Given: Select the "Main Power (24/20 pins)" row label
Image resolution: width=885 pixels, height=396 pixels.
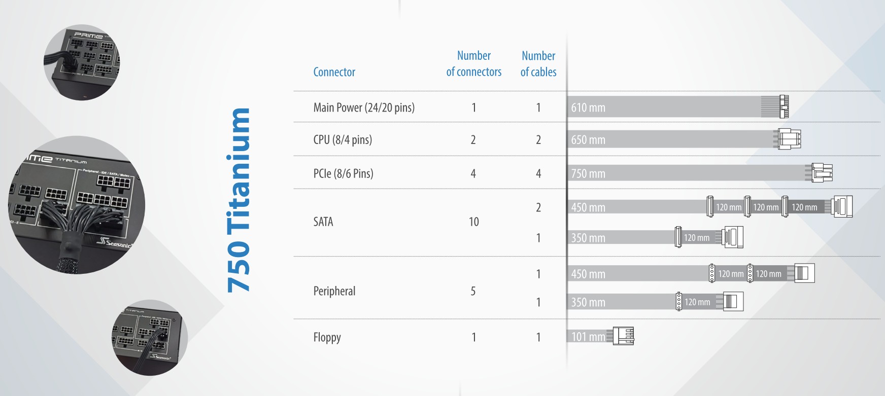Looking at the screenshot, I should 364,107.
